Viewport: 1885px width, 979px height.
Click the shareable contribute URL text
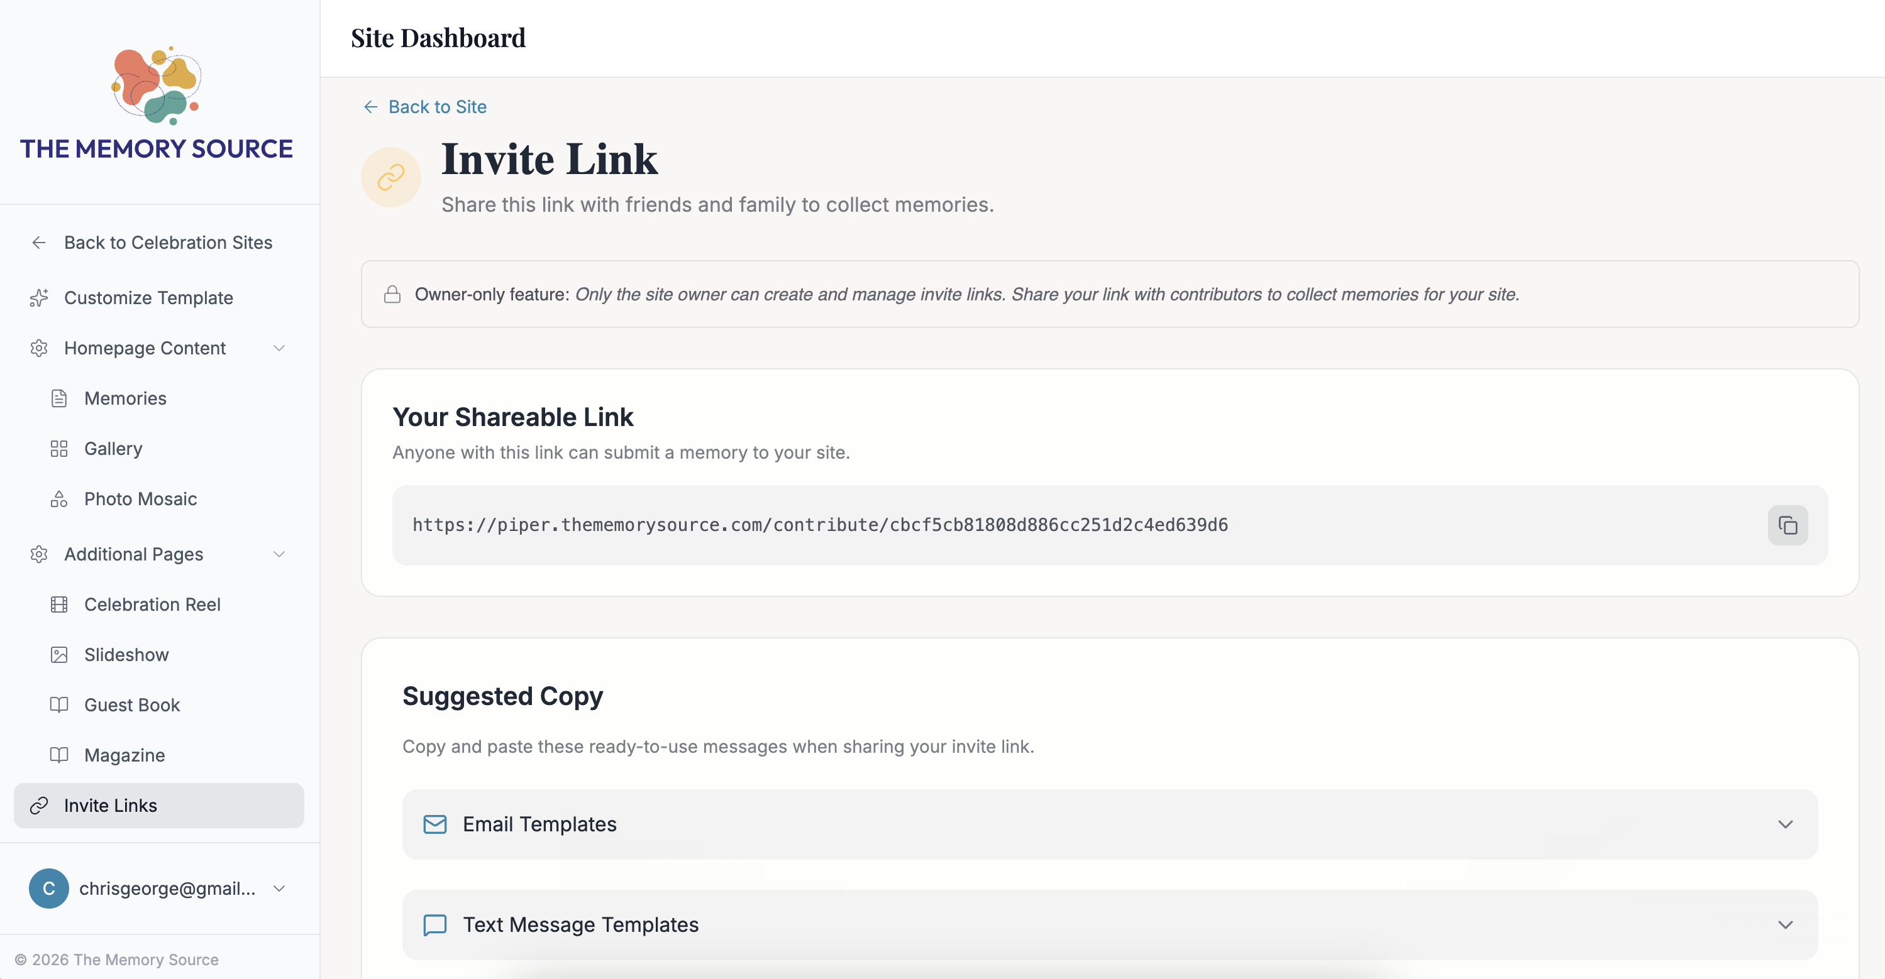pyautogui.click(x=819, y=525)
